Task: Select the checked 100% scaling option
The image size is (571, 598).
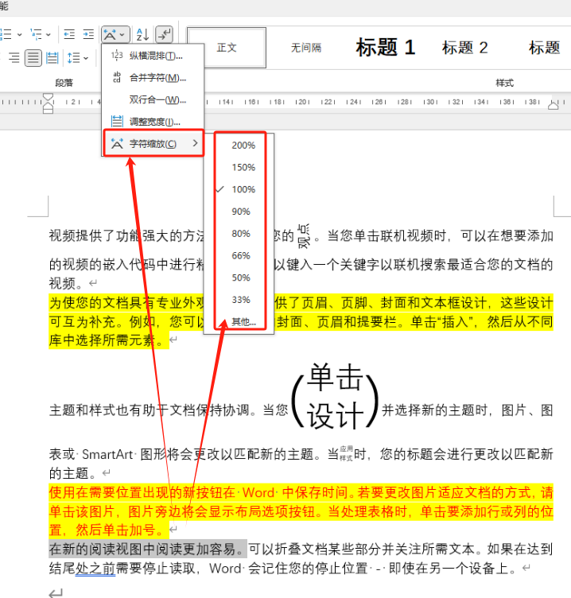Action: tap(243, 189)
